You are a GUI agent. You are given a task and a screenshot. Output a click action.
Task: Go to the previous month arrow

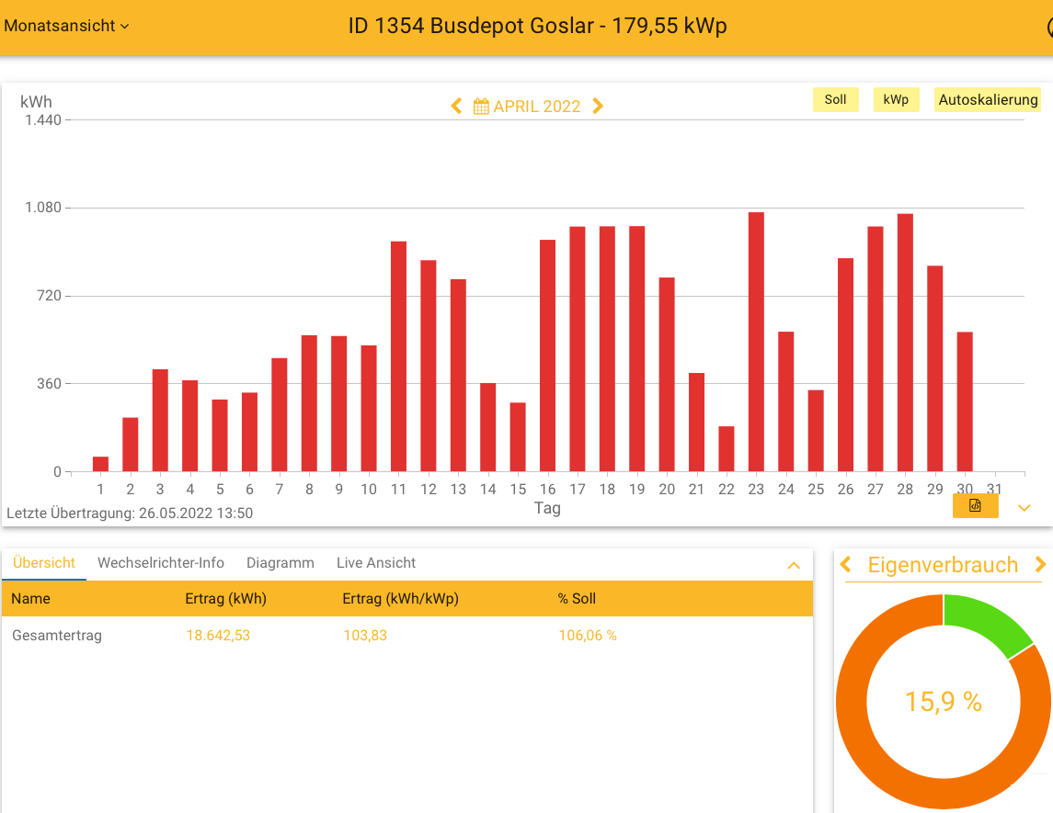tap(456, 107)
